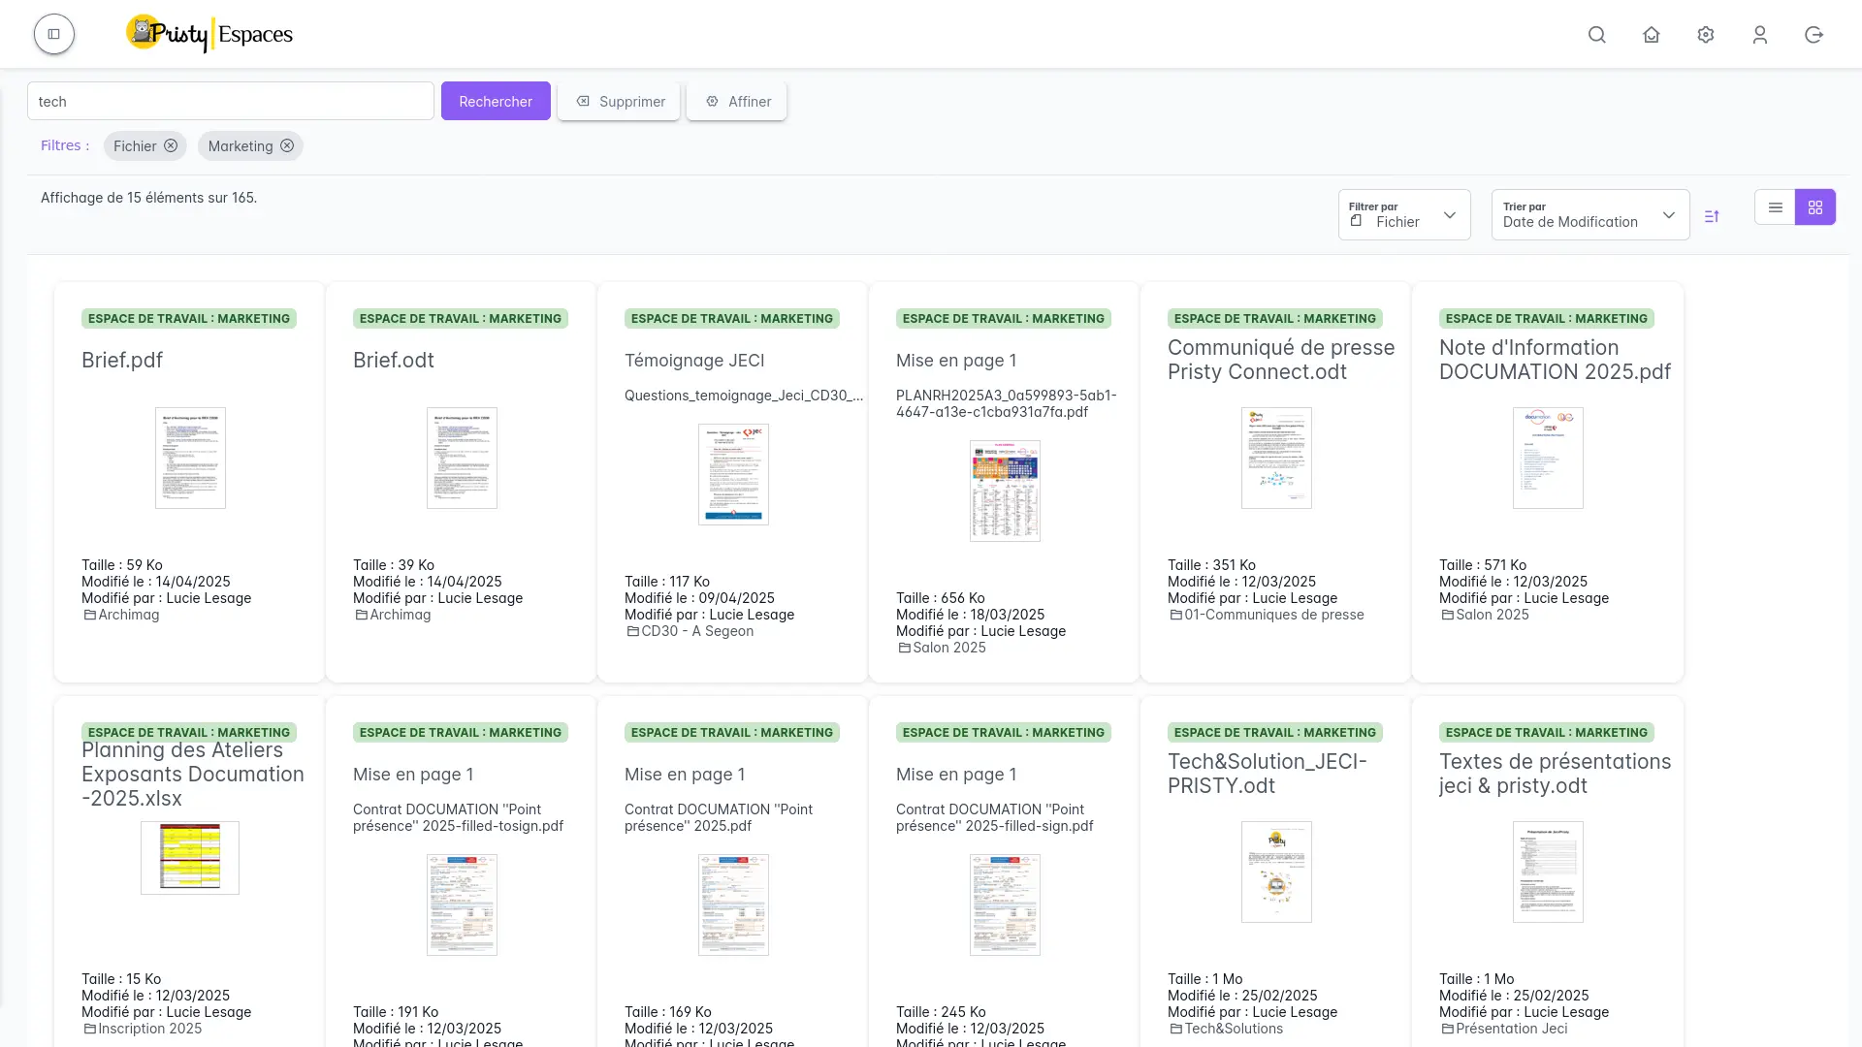The width and height of the screenshot is (1862, 1047).
Task: Click the search magnifier icon in header
Action: pos(1597,35)
